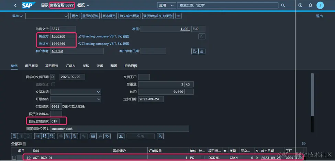Click the schedule lines icon
This screenshot has height=161, width=335.
click(x=67, y=136)
